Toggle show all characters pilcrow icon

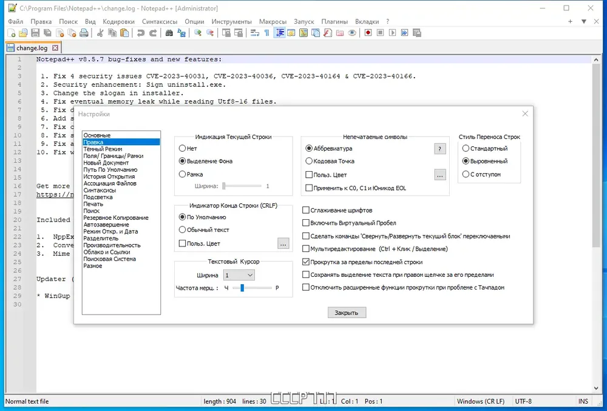(266, 33)
